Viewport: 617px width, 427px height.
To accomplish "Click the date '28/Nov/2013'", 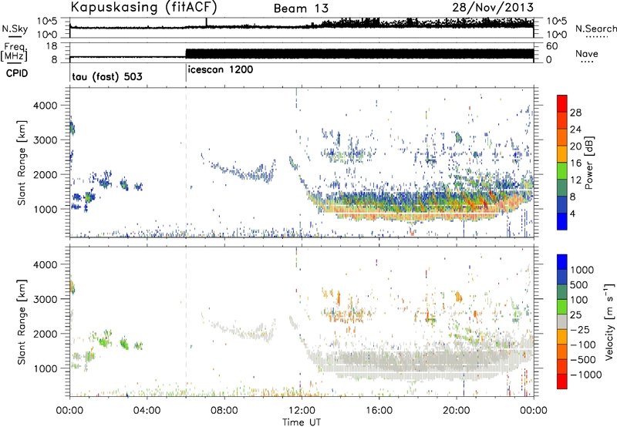I will click(493, 7).
